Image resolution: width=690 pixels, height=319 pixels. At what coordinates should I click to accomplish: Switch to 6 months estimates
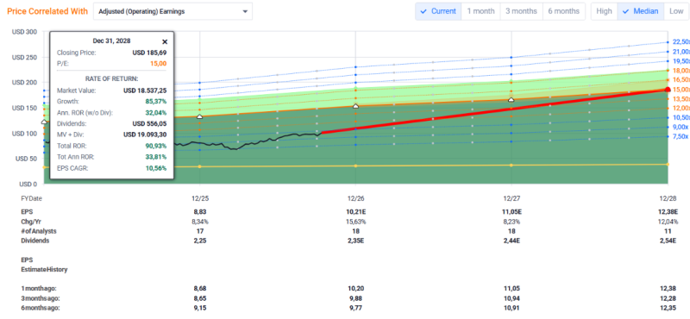point(564,11)
